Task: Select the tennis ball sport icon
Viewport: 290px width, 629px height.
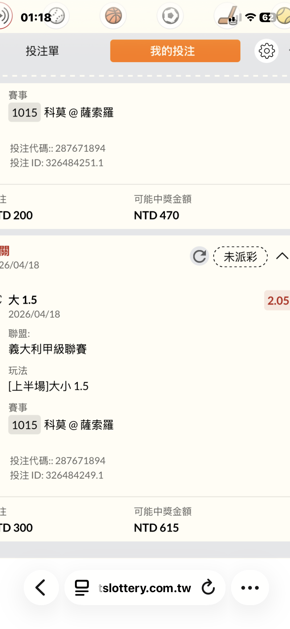Action: (x=283, y=16)
